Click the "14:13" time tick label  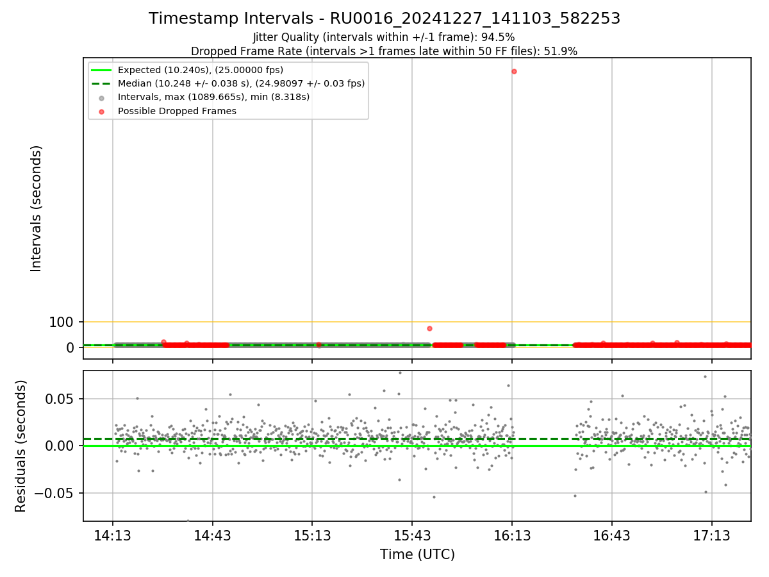click(113, 535)
